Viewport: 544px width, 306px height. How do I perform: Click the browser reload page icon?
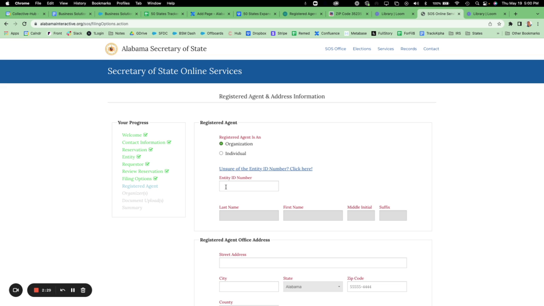click(24, 24)
